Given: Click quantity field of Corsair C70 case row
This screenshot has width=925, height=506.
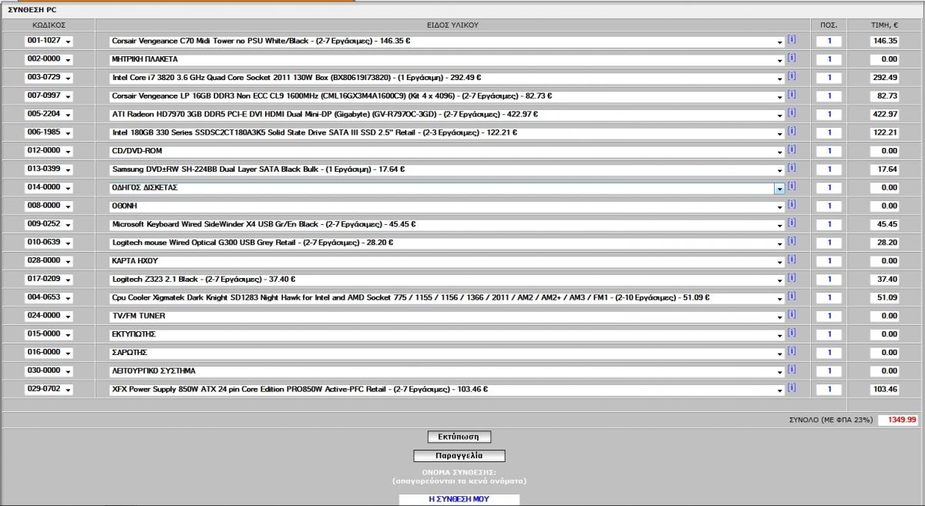Looking at the screenshot, I should point(829,41).
